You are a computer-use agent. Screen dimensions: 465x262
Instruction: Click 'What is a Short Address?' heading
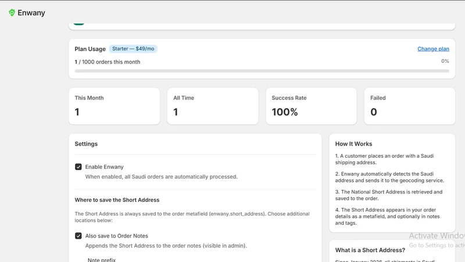point(370,250)
